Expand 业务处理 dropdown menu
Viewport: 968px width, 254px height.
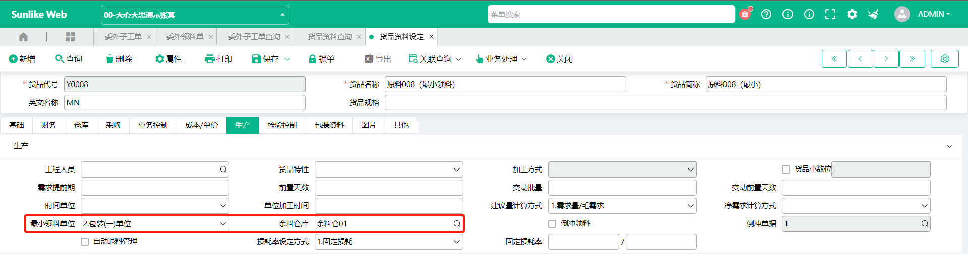click(x=502, y=59)
